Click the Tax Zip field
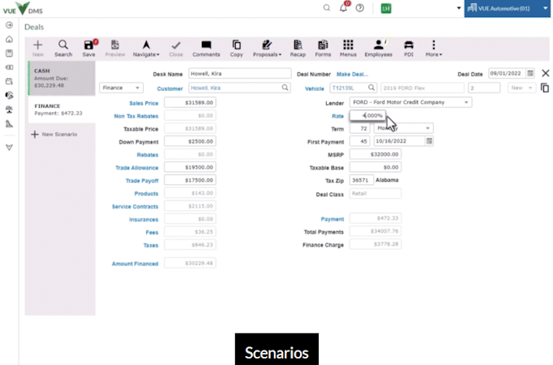 [361, 180]
